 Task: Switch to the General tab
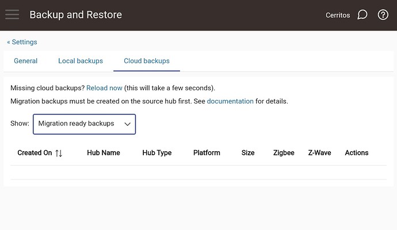click(26, 61)
